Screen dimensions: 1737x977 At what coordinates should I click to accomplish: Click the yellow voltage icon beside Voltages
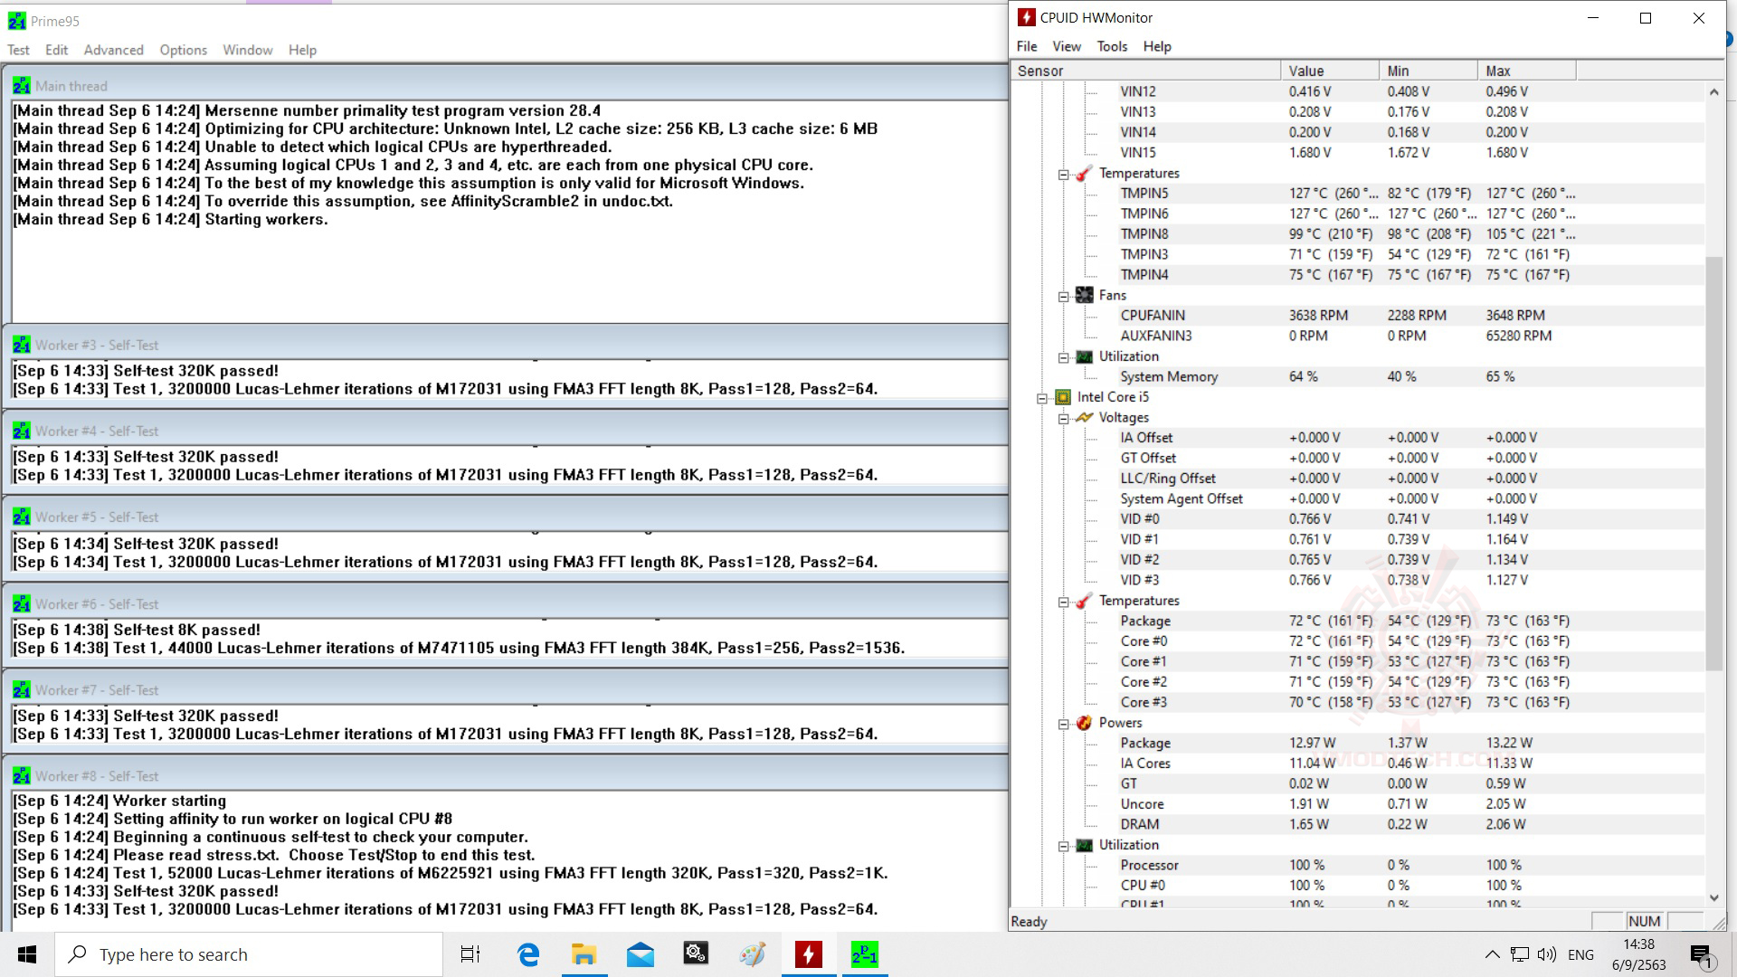click(1084, 417)
